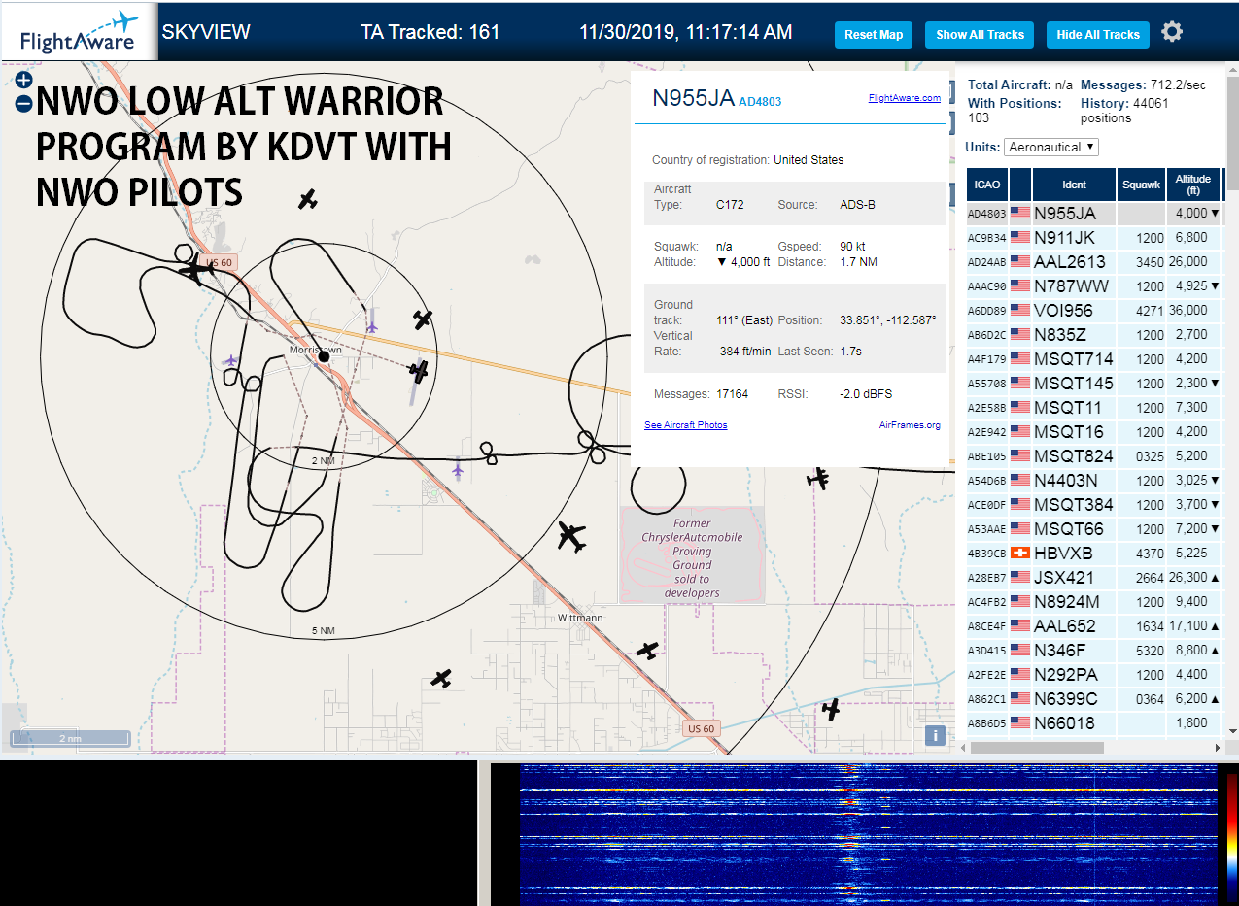
Task: Click the AD4803 ICAO link beside N955JA
Action: [760, 101]
